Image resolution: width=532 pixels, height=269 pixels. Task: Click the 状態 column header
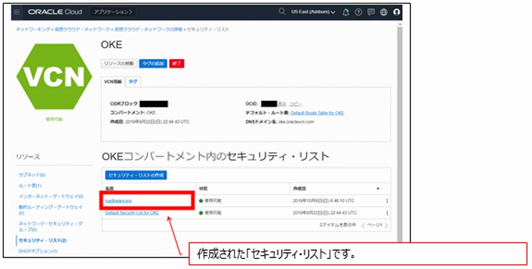203,189
